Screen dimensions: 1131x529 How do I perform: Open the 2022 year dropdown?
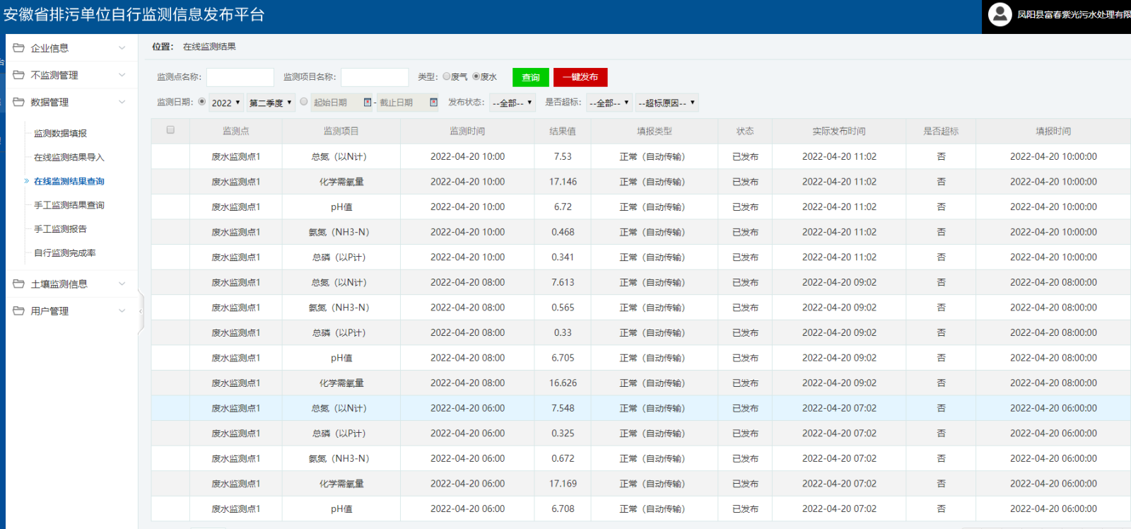(225, 103)
